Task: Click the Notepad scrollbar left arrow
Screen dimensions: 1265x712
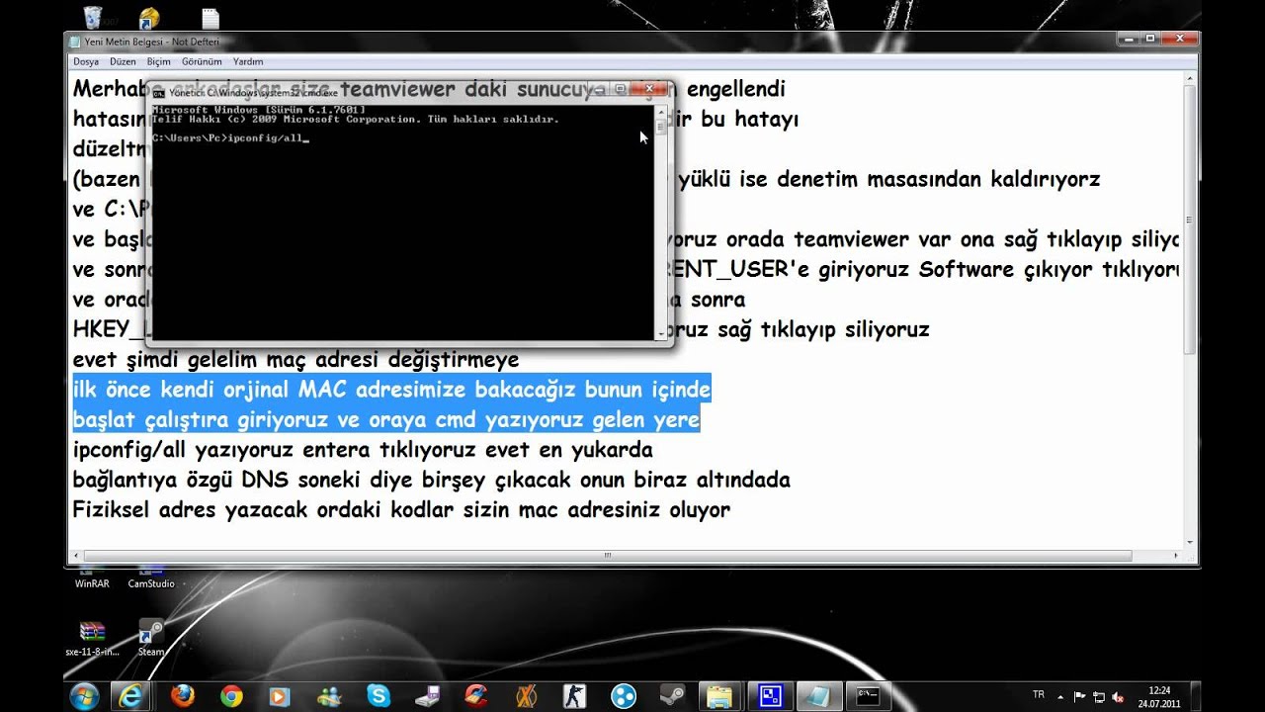Action: pyautogui.click(x=76, y=556)
